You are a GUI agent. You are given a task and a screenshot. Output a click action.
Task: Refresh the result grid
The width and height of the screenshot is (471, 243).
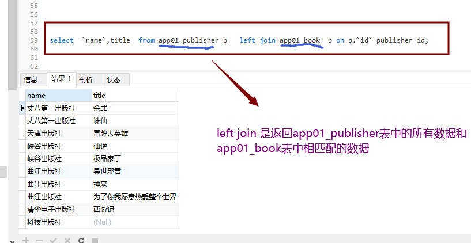tap(81, 240)
